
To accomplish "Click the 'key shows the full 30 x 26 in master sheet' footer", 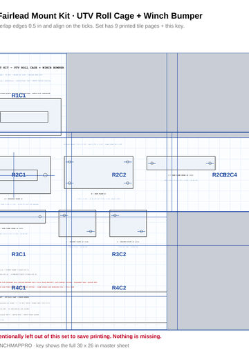I will [64, 345].
